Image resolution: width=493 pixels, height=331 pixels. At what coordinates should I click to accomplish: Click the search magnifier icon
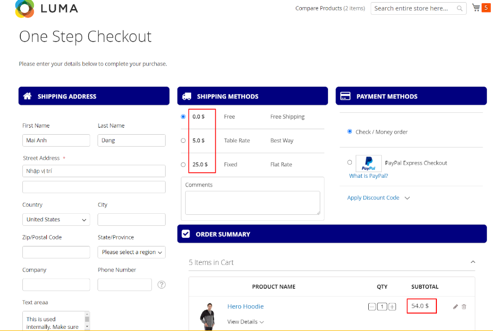click(460, 8)
